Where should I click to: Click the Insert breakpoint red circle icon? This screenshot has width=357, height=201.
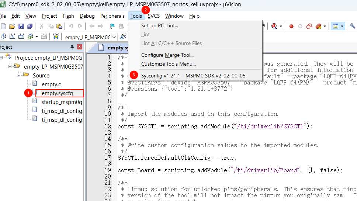point(291,26)
